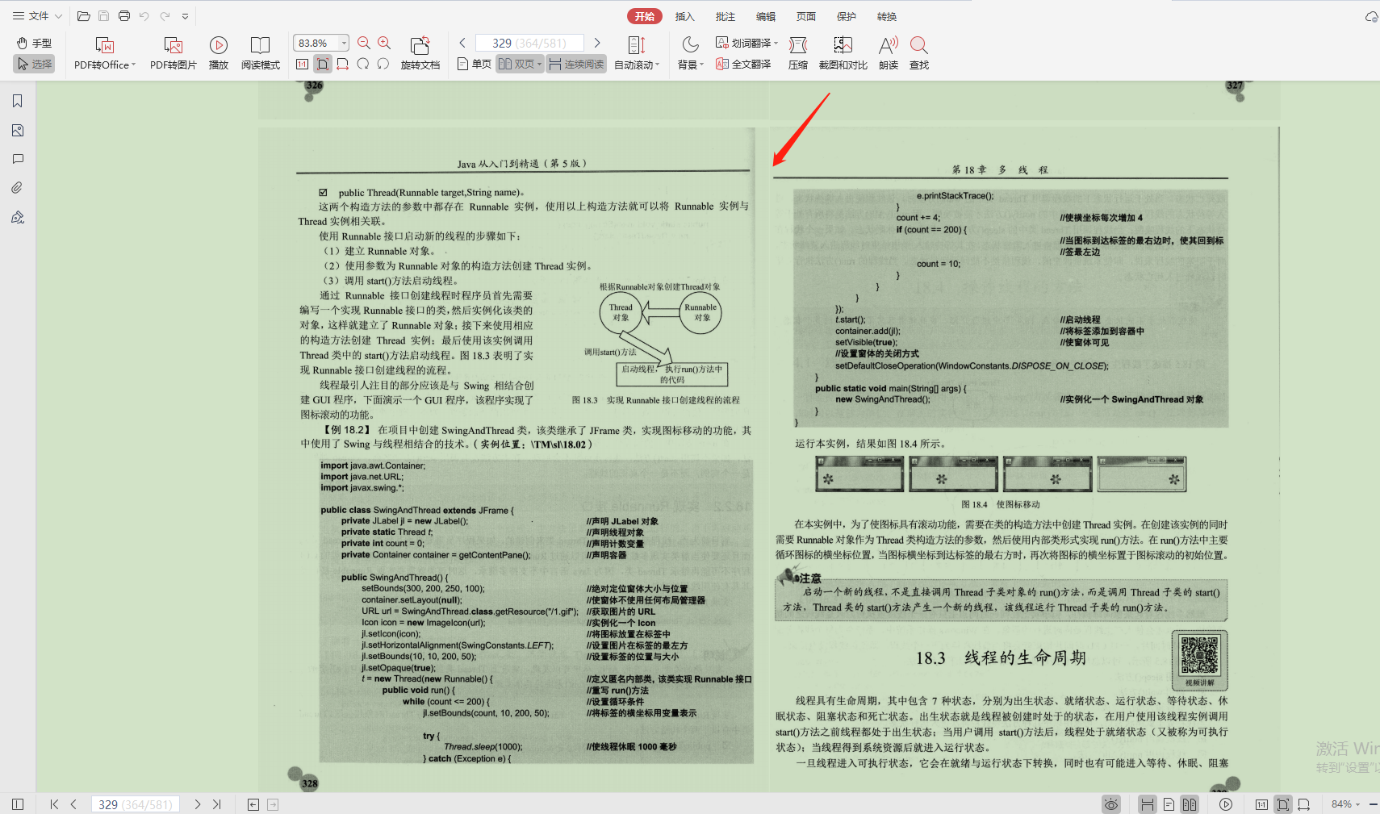
Task: Open the thumbnail sidebar panel
Action: pyautogui.click(x=18, y=130)
